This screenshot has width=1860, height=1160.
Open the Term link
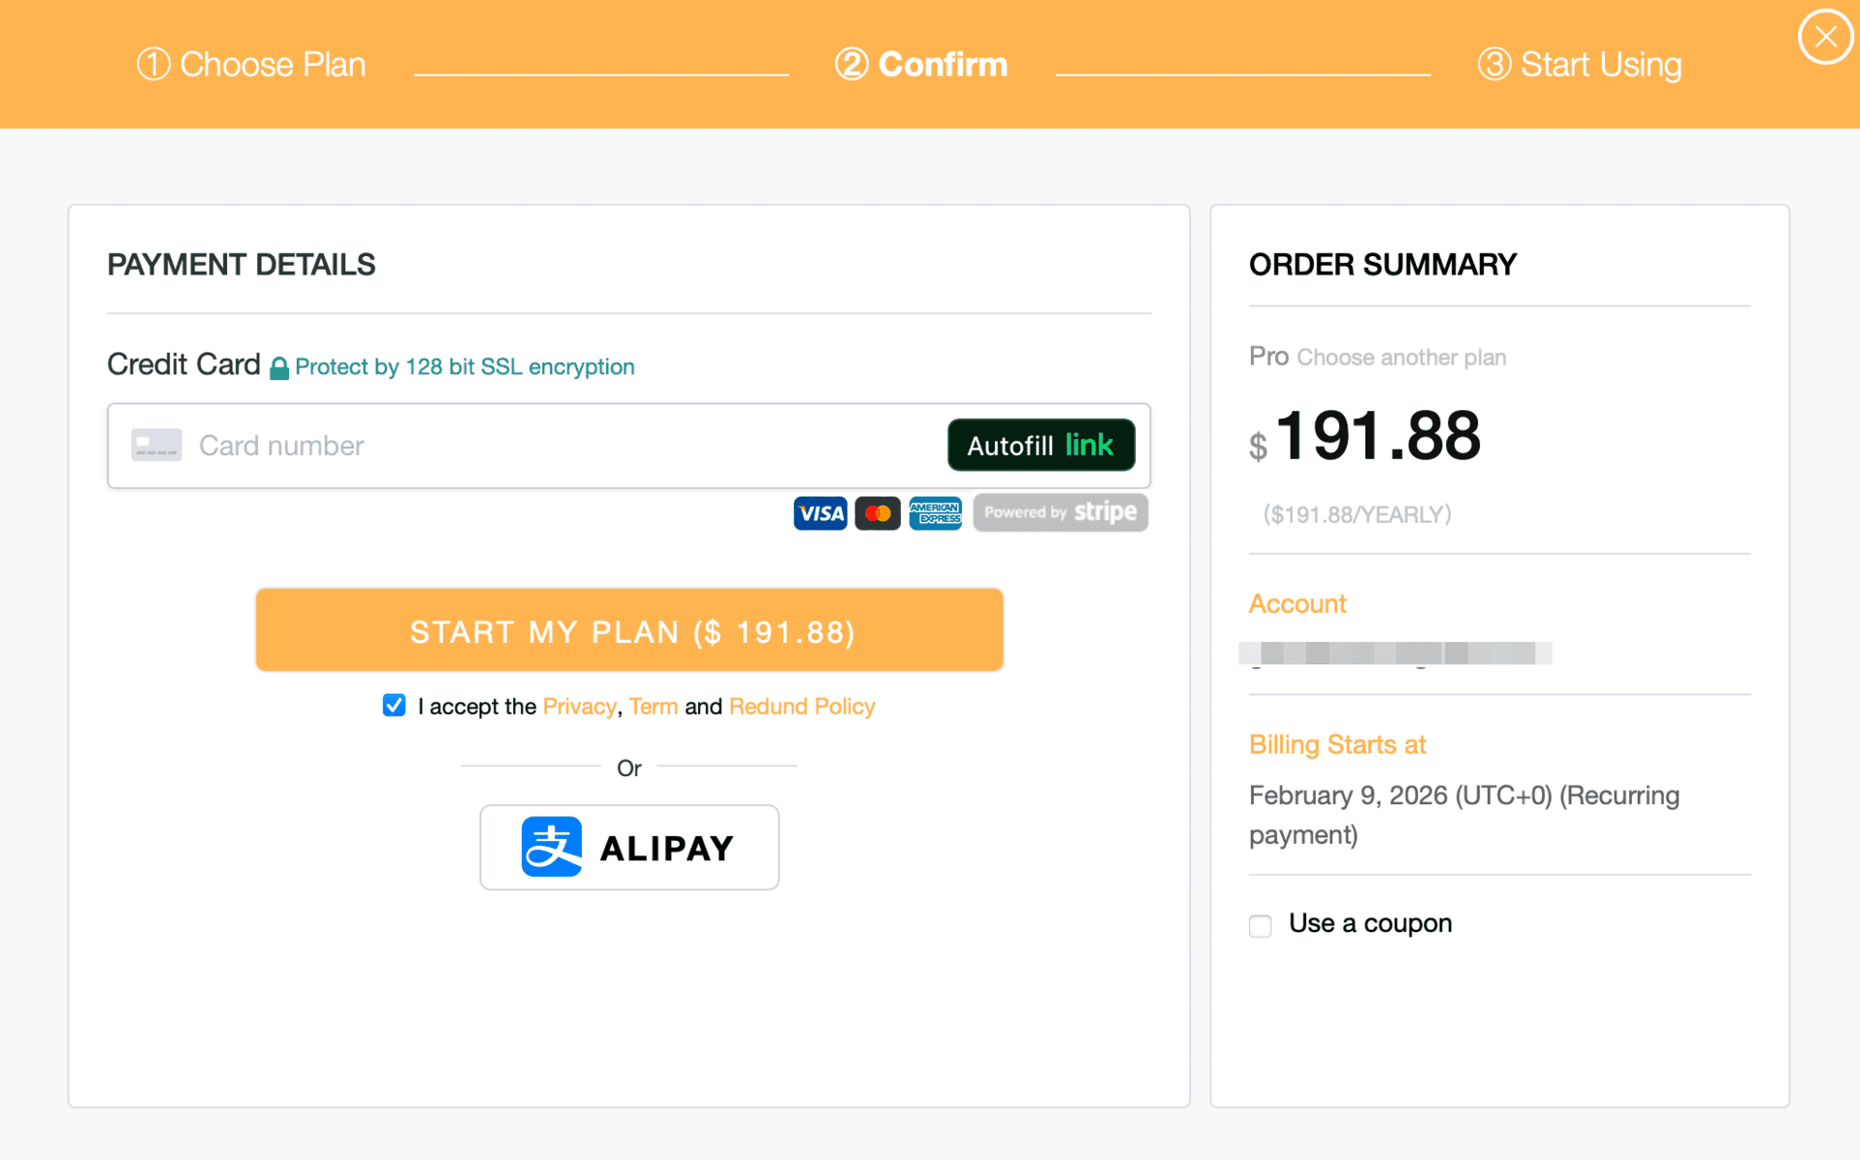point(654,707)
